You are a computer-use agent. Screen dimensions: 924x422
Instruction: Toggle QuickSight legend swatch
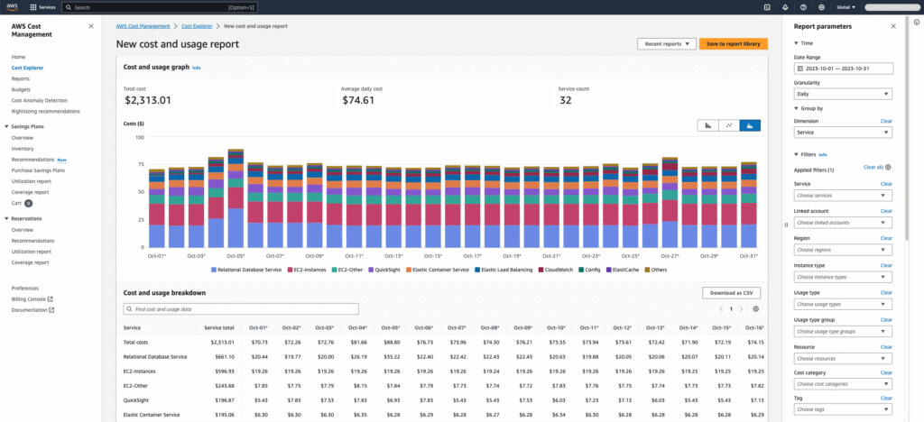click(x=371, y=270)
